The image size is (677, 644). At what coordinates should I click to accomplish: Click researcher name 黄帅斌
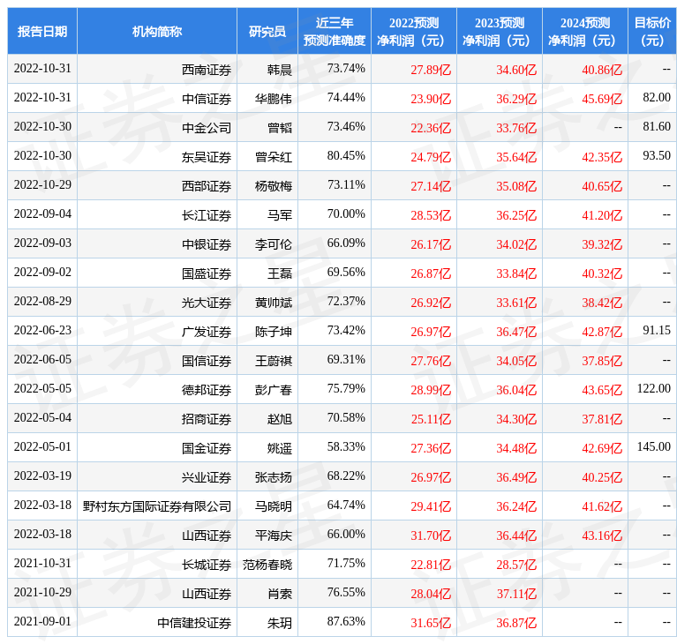274,303
